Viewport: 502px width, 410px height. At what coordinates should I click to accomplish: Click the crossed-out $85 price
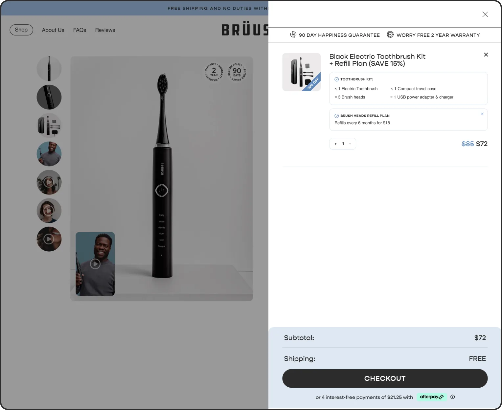point(468,144)
